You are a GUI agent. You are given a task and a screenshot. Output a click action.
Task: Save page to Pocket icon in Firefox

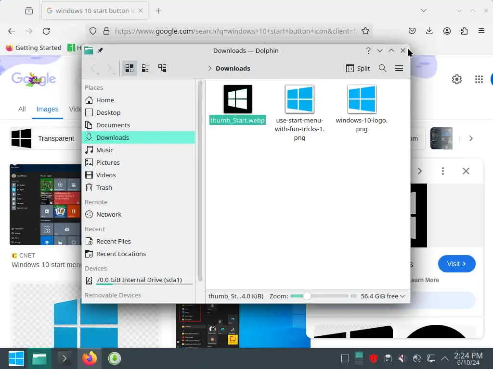click(412, 31)
